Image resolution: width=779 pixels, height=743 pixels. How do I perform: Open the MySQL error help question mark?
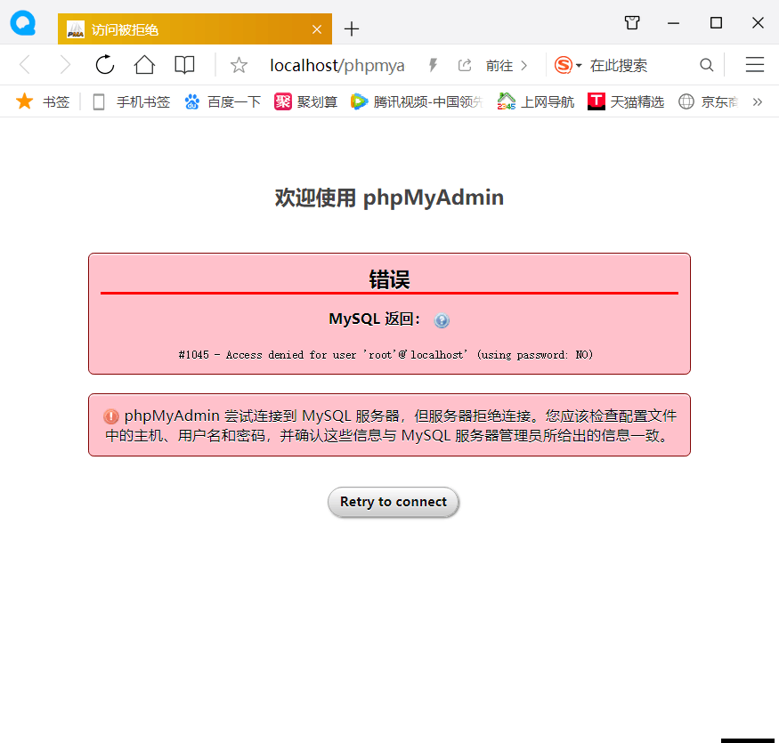[442, 320]
